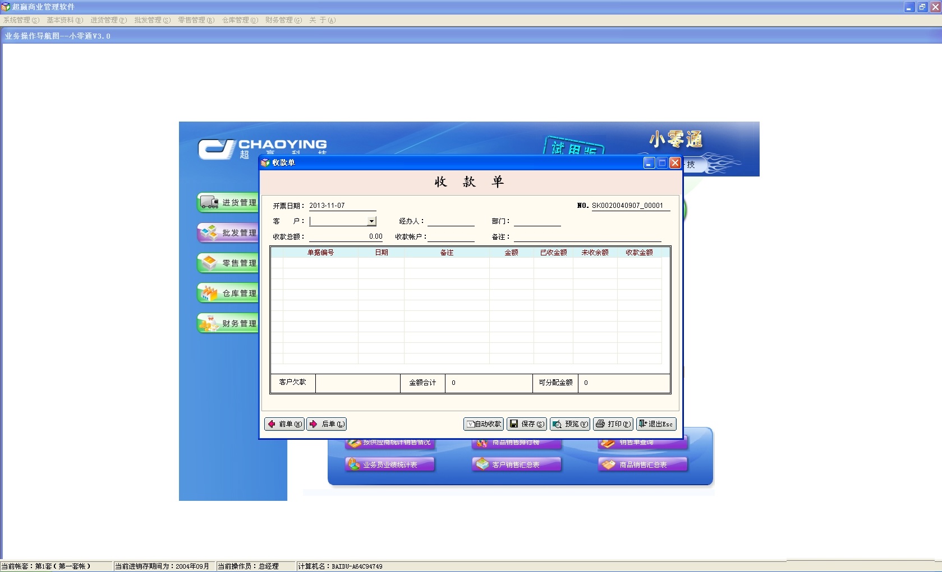Open the 批发管理 wholesale module
This screenshot has width=942, height=572.
pyautogui.click(x=228, y=232)
